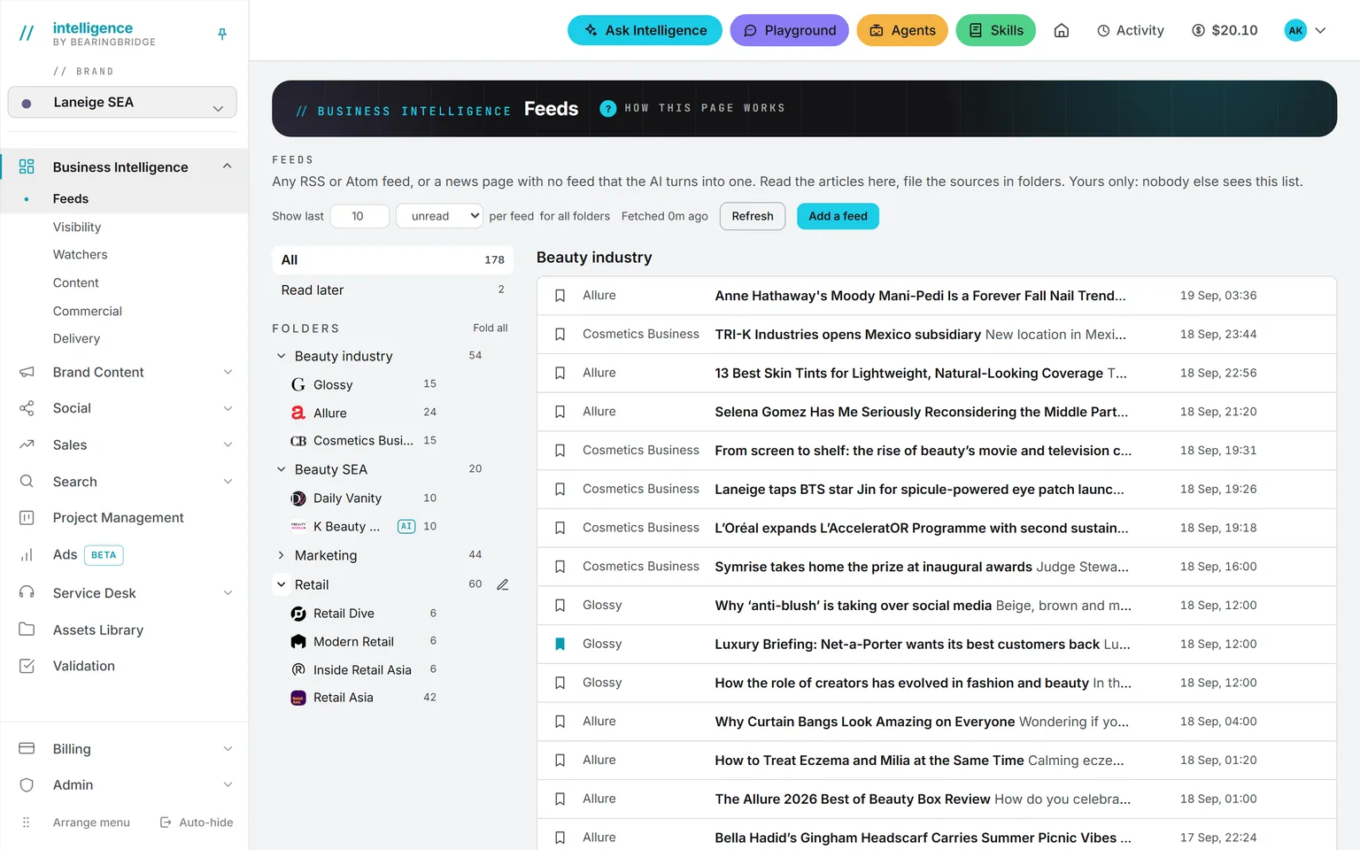Go to Watchers in sidebar

click(80, 255)
